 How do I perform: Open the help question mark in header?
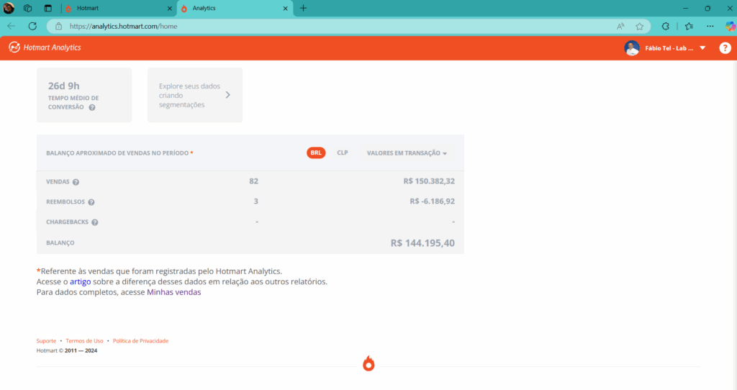725,48
